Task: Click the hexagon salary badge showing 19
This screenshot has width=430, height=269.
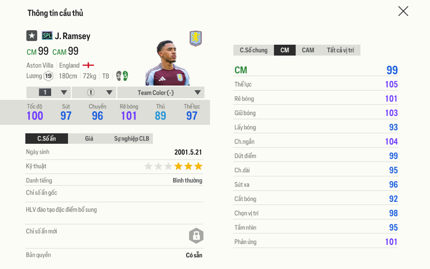Action: (x=49, y=76)
